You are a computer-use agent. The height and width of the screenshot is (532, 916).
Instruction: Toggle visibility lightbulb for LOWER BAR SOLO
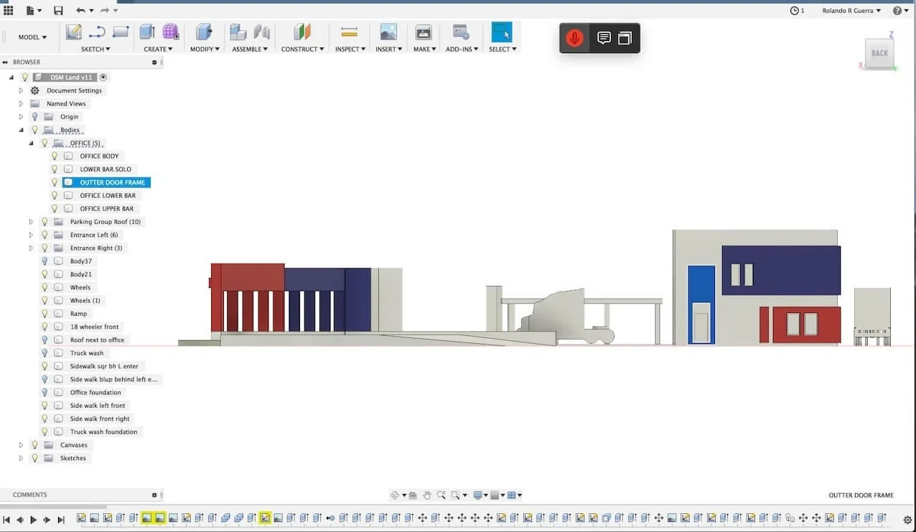(x=55, y=169)
